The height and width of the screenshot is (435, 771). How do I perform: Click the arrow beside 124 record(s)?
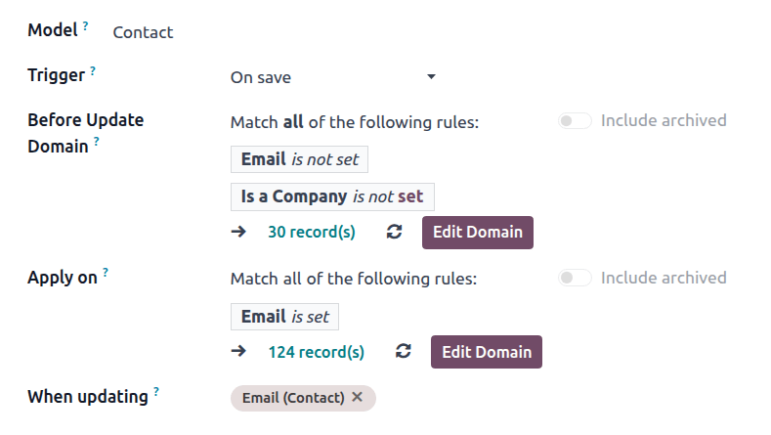pyautogui.click(x=238, y=352)
